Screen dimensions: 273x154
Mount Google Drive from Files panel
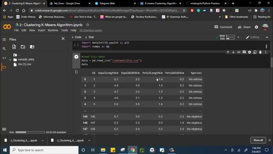[32, 47]
